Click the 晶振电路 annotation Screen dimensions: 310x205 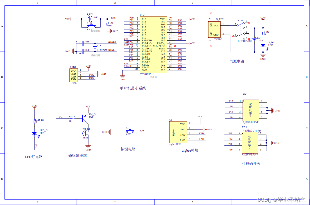tap(96, 55)
